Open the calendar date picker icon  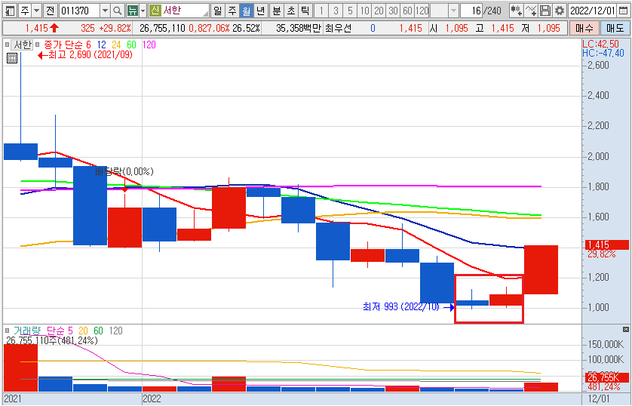[623, 11]
